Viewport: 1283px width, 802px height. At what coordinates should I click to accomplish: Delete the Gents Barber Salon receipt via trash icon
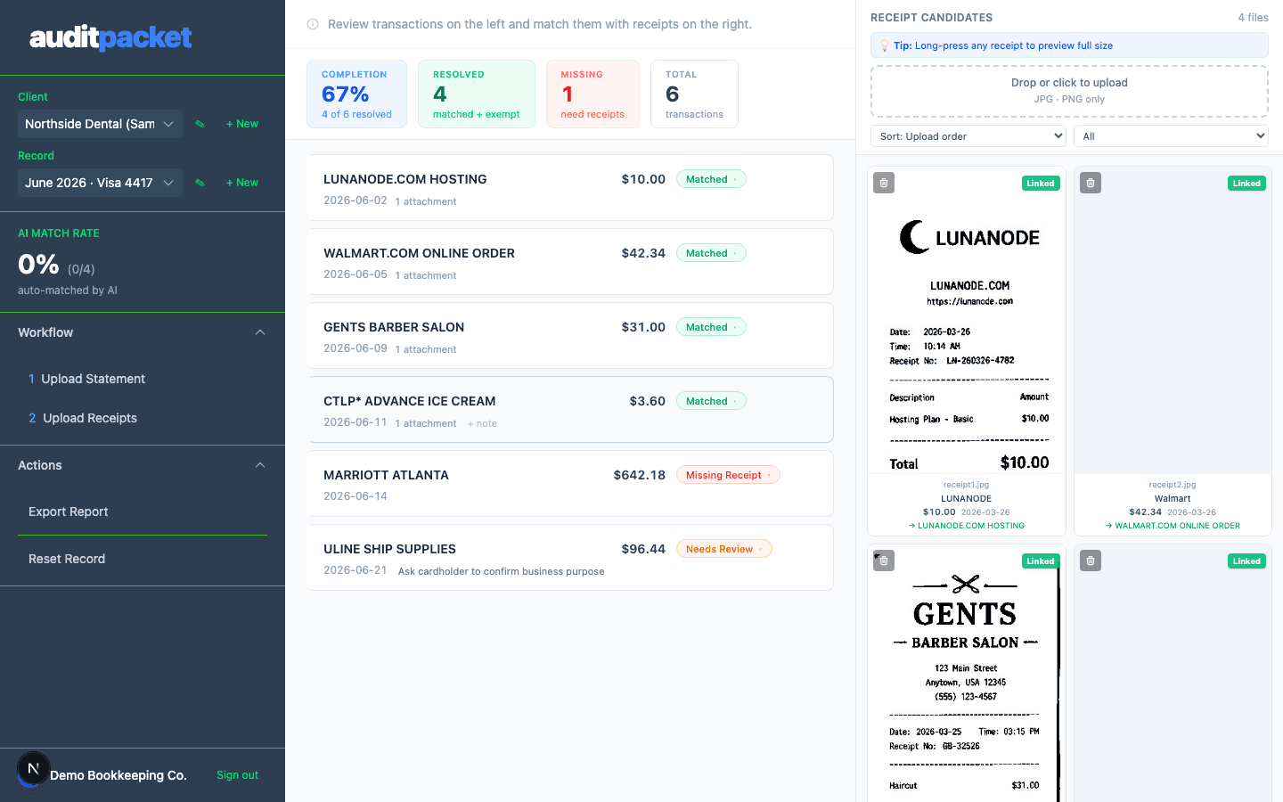[884, 561]
